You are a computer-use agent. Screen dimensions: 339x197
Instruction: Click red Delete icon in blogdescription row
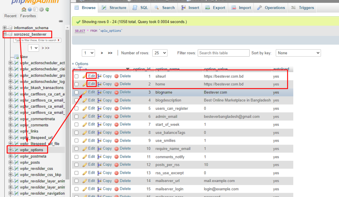coord(116,100)
